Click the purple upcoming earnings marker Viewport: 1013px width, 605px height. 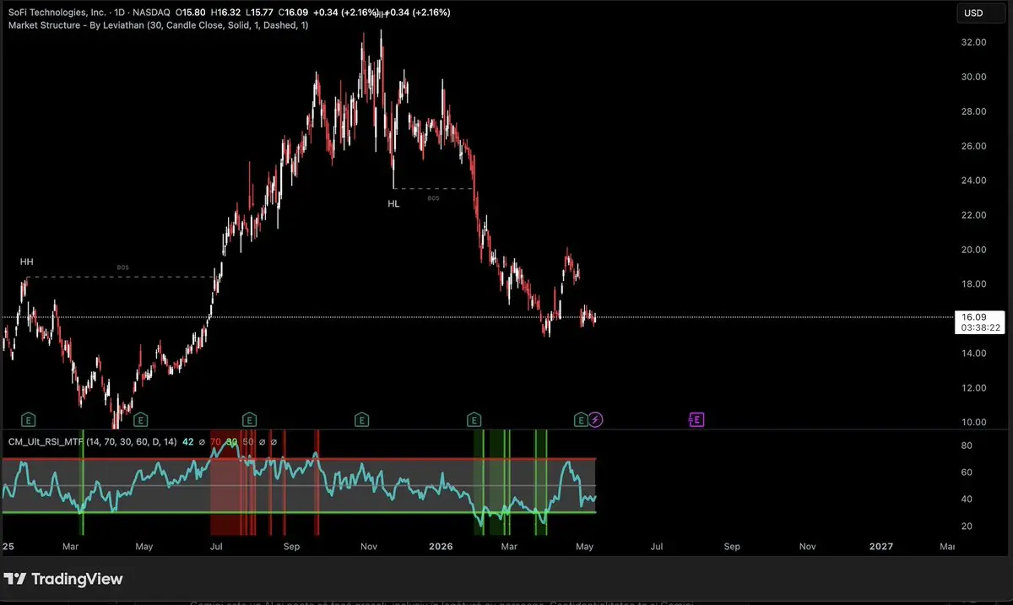click(x=696, y=419)
